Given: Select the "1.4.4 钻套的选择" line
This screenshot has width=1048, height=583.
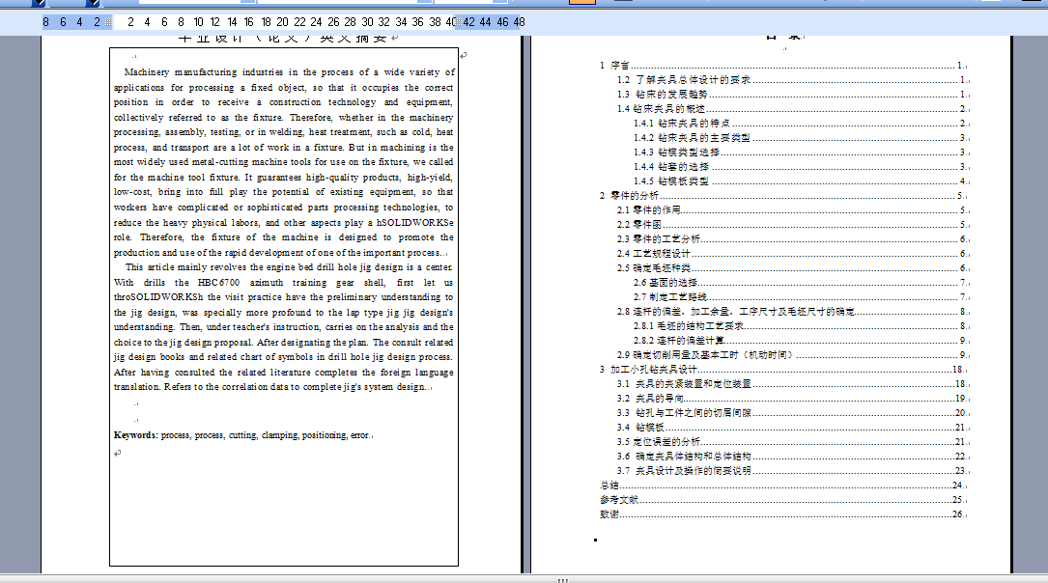Looking at the screenshot, I should point(800,167).
